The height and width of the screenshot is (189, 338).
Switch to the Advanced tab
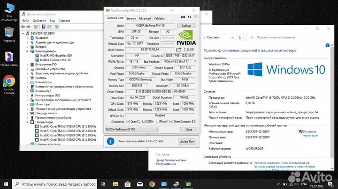(145, 18)
